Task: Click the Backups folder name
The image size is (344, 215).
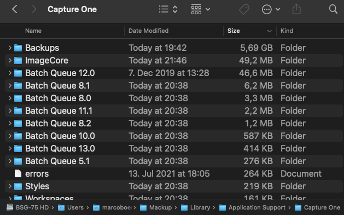Action: coord(42,48)
